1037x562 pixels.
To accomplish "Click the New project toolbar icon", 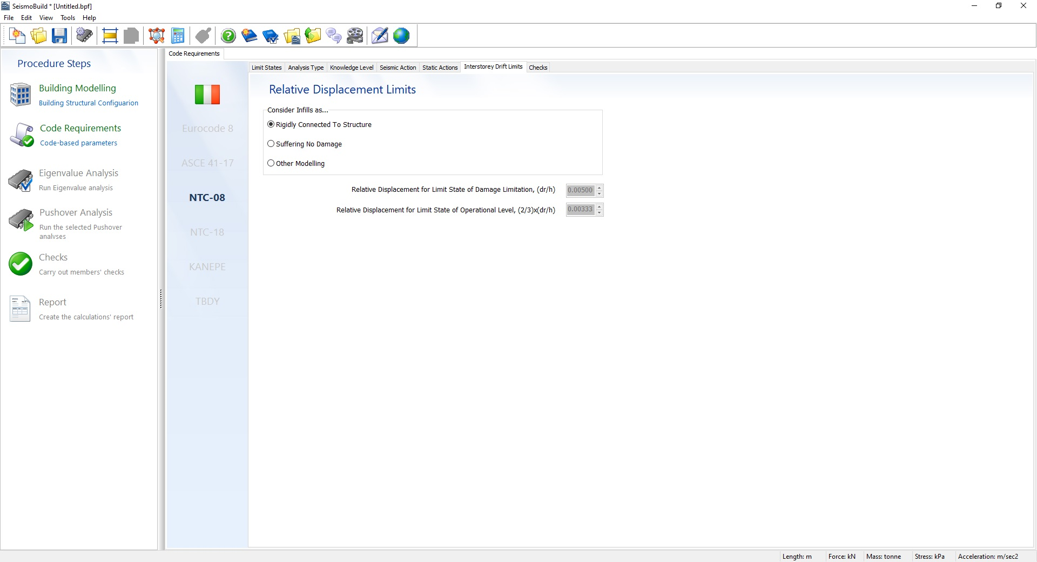I will 17,36.
